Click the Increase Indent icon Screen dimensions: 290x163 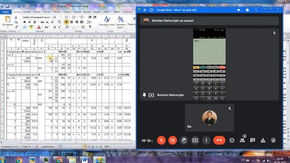click(95, 17)
